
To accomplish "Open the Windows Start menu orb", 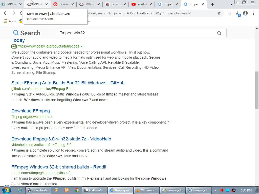I will (x=7, y=190).
